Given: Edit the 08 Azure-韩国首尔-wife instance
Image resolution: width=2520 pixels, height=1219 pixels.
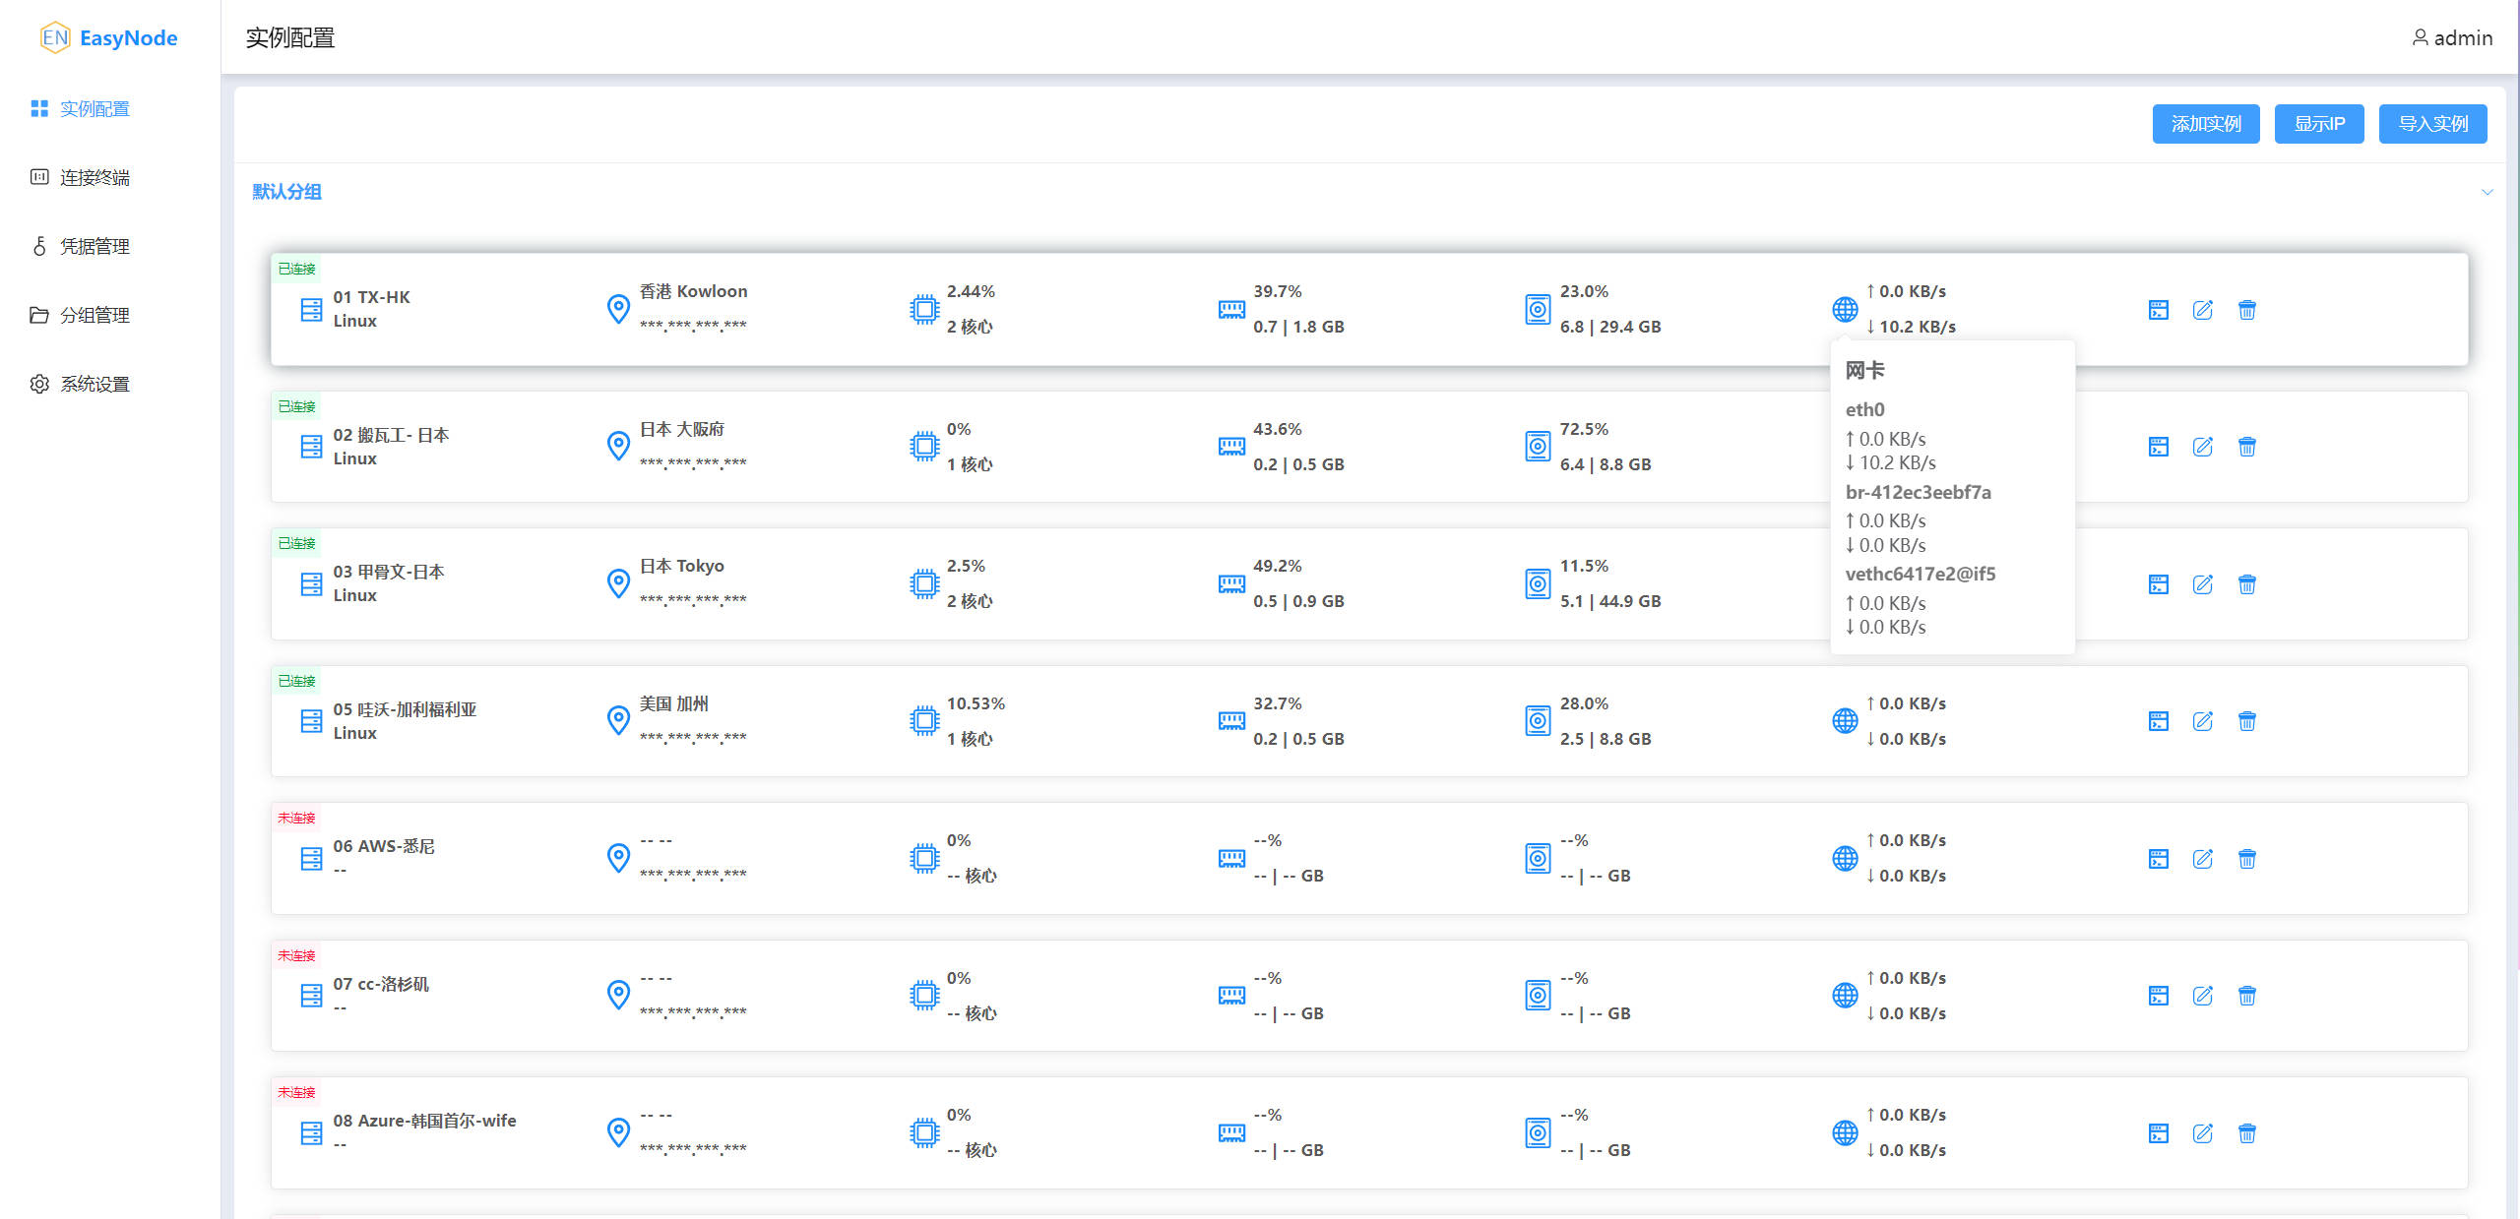Looking at the screenshot, I should 2202,1133.
